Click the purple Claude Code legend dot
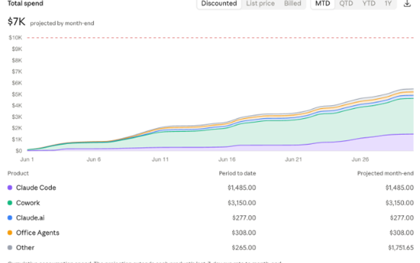Image resolution: width=420 pixels, height=263 pixels. [10, 188]
